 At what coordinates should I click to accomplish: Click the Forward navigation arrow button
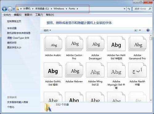click(x=10, y=9)
